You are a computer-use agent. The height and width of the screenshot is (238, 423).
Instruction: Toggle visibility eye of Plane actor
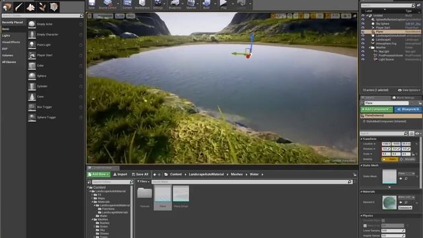tap(363, 32)
